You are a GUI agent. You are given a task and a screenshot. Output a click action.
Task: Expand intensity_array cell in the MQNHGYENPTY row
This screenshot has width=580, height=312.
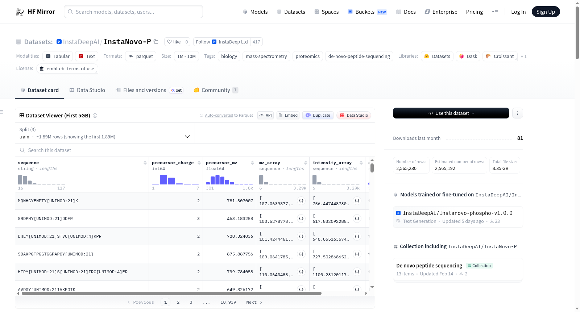tap(357, 201)
